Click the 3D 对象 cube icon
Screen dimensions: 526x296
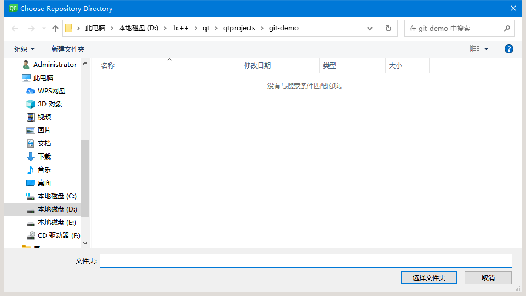[31, 104]
